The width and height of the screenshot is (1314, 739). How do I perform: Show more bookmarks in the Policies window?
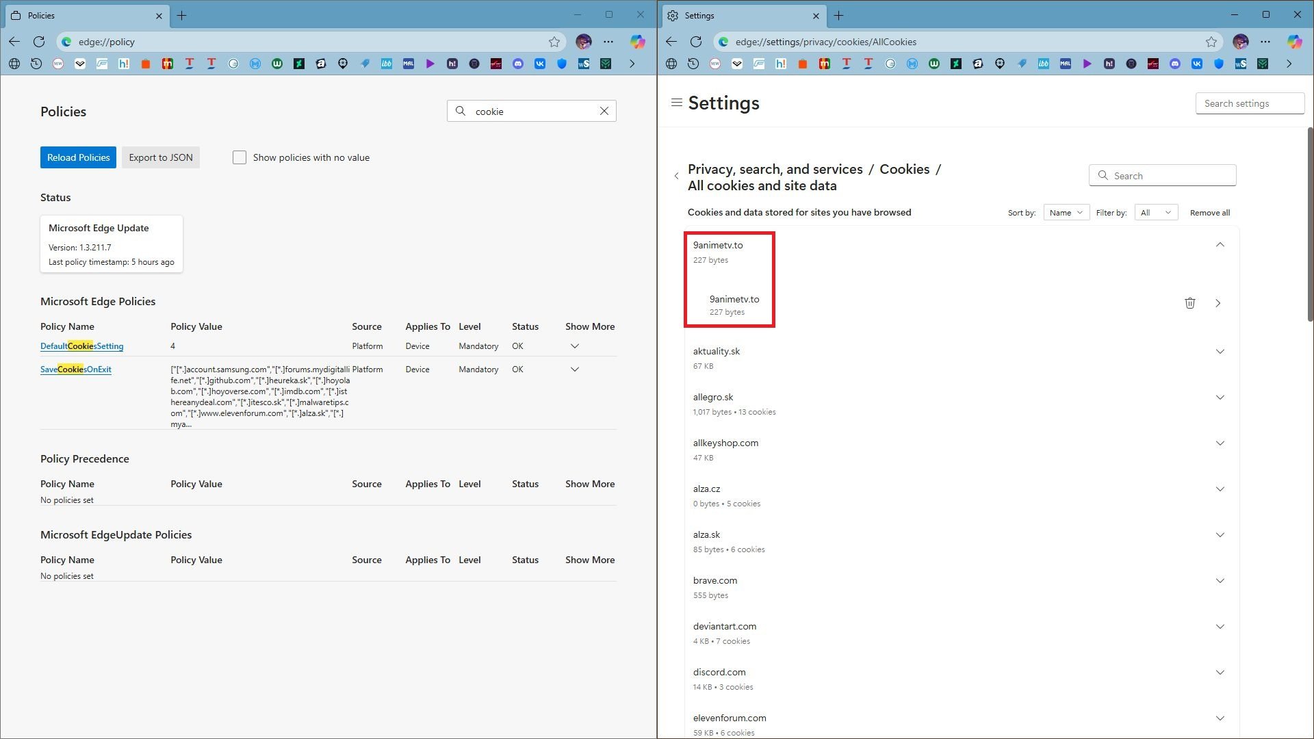(x=632, y=64)
